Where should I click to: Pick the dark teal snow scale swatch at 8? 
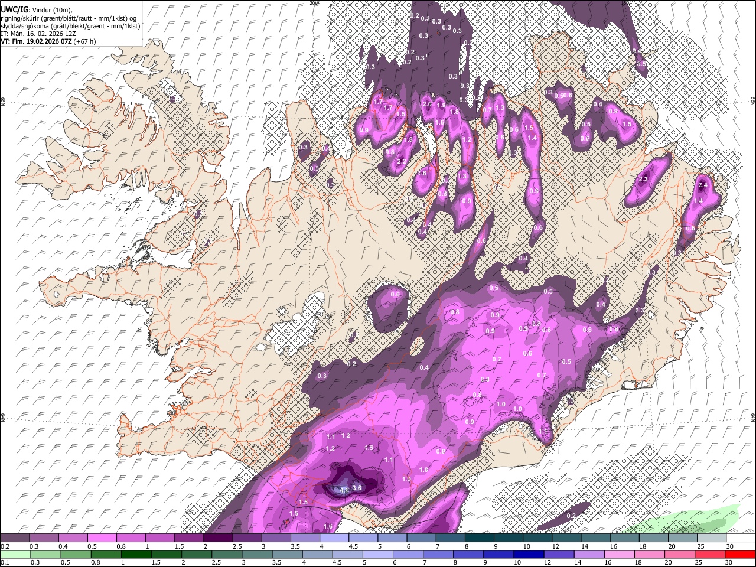pos(480,538)
